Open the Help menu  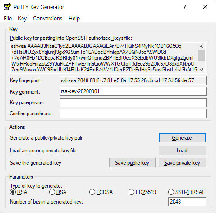pos(74,19)
